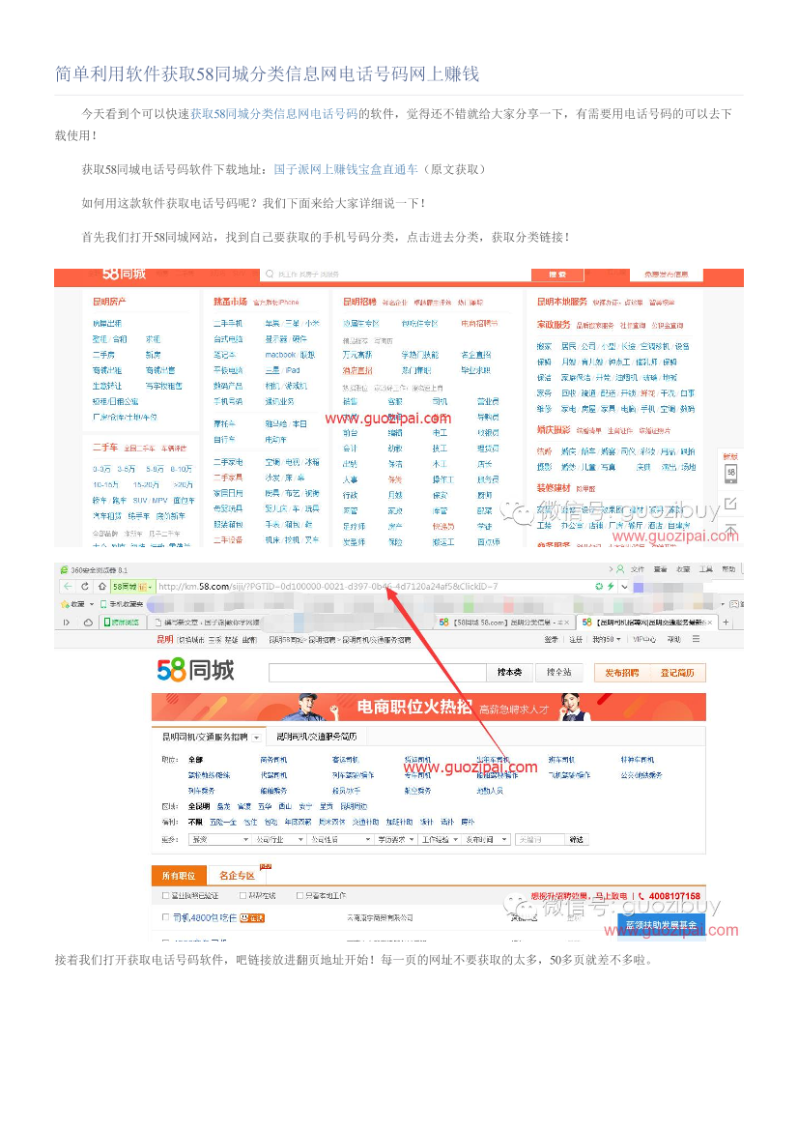Click the cloud icon in the tab bar
This screenshot has height=1130, width=798.
click(88, 622)
